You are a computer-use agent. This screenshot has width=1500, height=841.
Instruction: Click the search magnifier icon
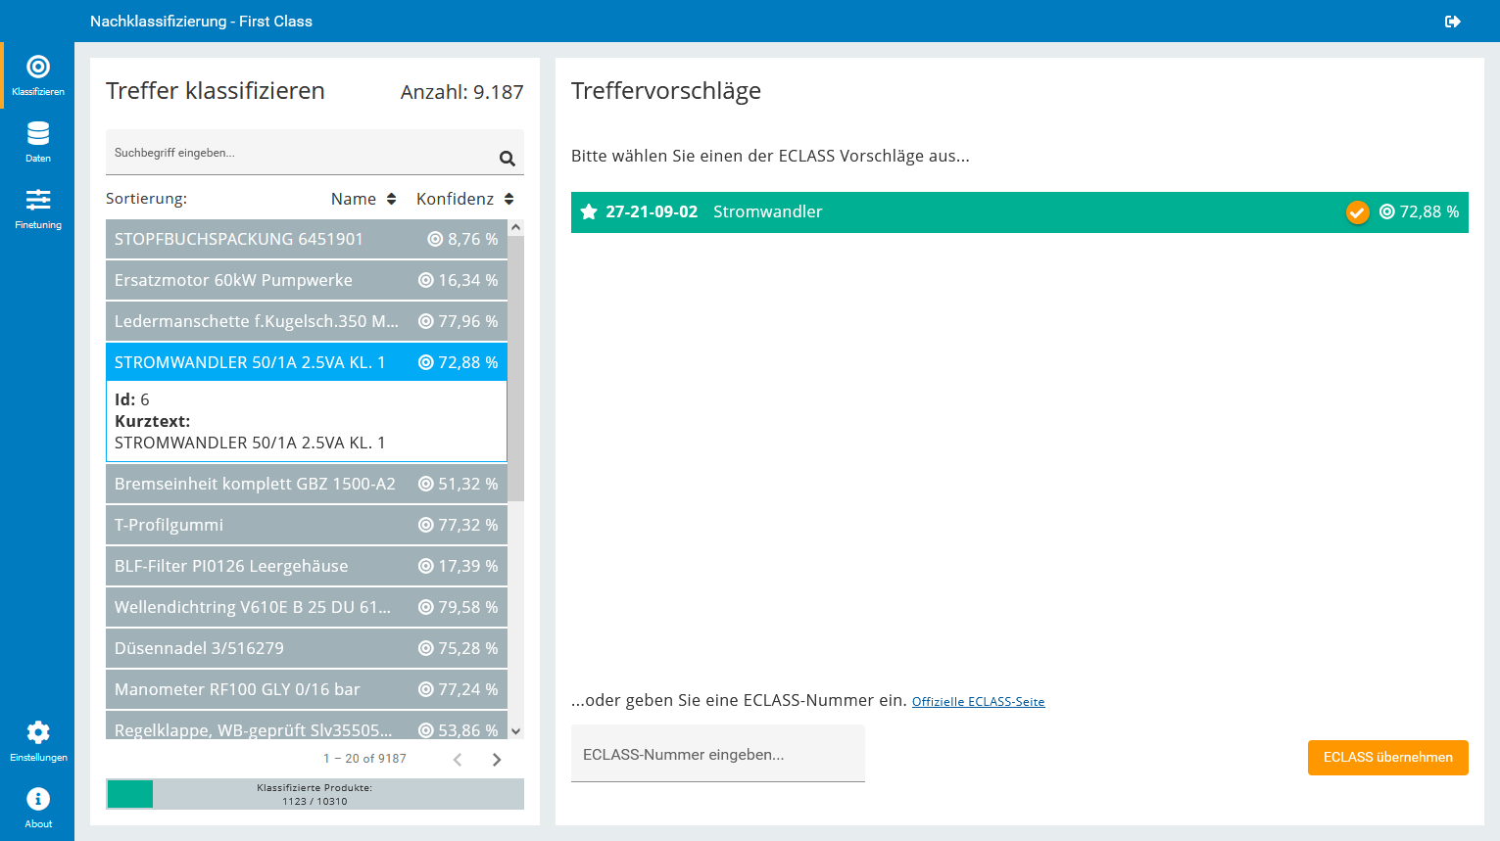point(507,159)
